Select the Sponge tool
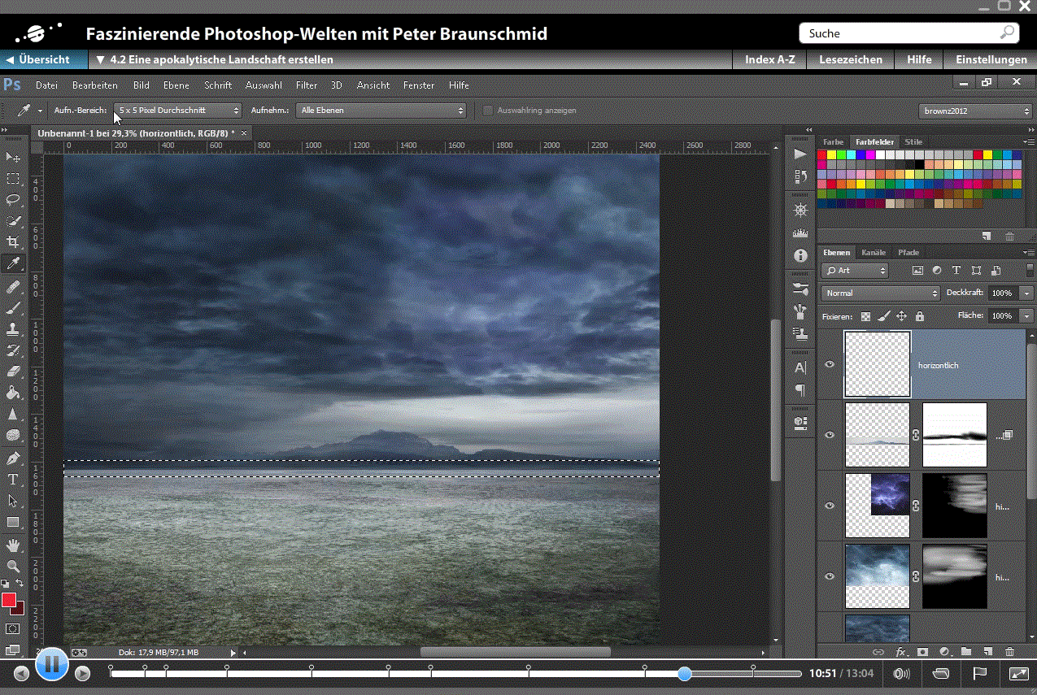 pos(13,435)
